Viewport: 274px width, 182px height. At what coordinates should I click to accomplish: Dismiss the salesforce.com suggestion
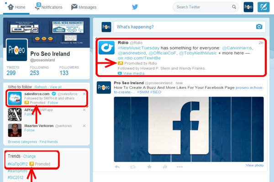click(84, 94)
